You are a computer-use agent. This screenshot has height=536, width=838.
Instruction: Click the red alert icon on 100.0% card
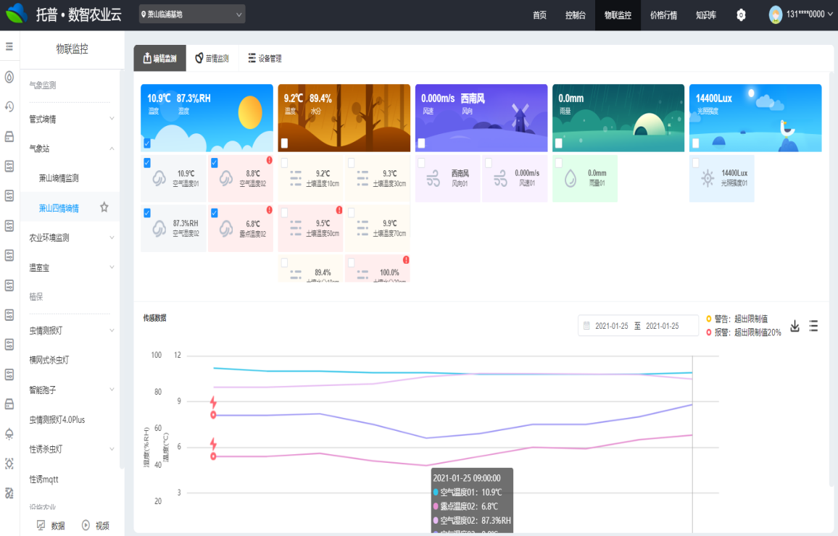click(406, 260)
